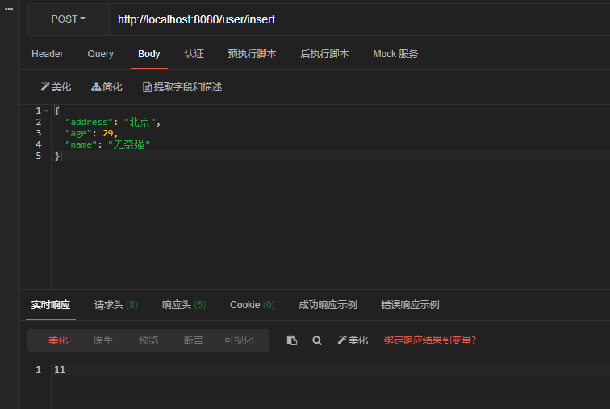Switch to the 响应头 response headers tab

pyautogui.click(x=183, y=305)
